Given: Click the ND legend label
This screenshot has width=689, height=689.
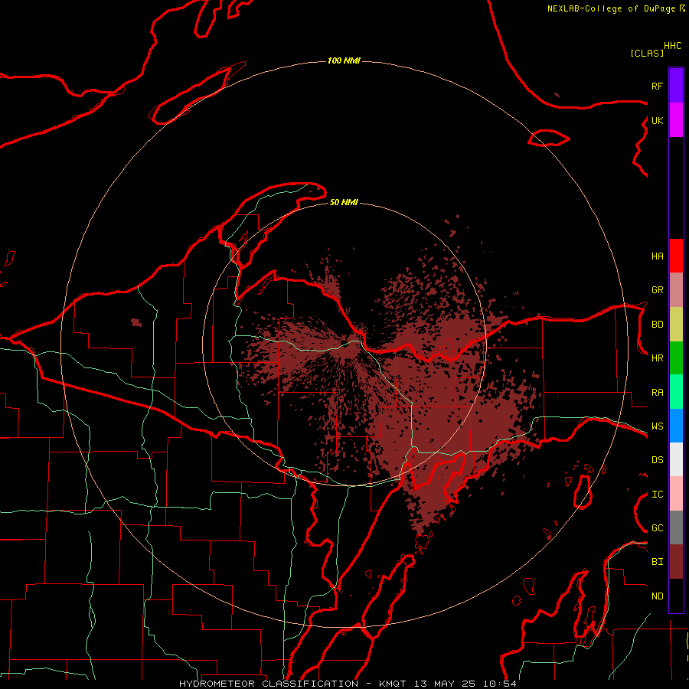Looking at the screenshot, I should (658, 596).
